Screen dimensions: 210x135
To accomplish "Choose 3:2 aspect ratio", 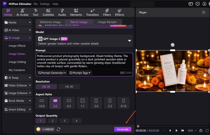I will pyautogui.click(x=55, y=103).
